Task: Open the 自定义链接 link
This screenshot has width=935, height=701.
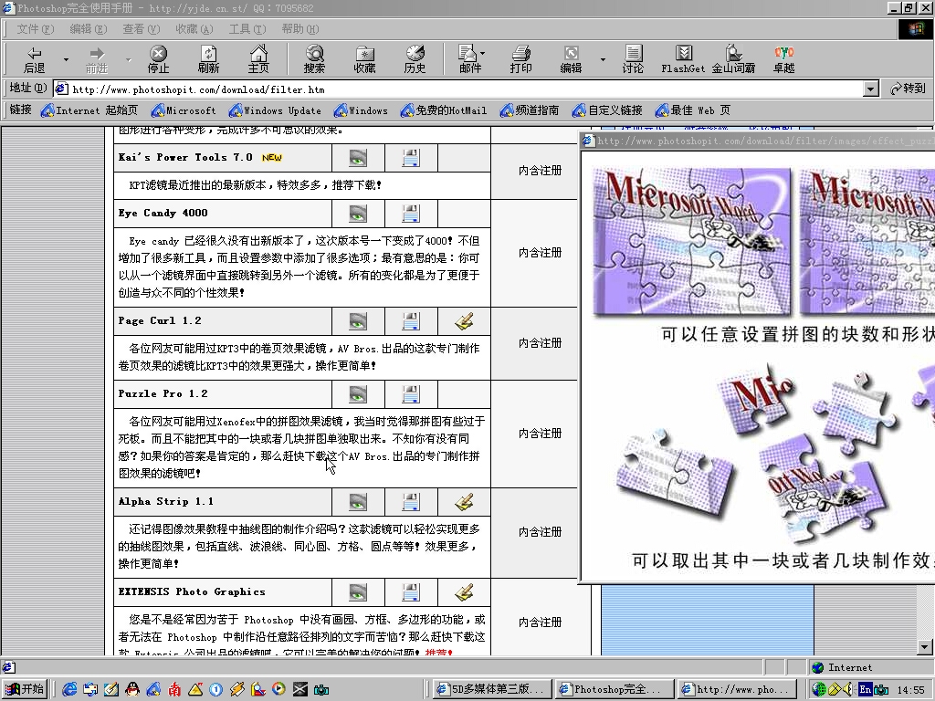Action: tap(607, 110)
